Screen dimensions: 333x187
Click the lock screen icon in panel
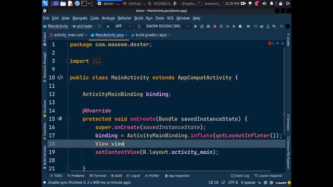(x=280, y=4)
